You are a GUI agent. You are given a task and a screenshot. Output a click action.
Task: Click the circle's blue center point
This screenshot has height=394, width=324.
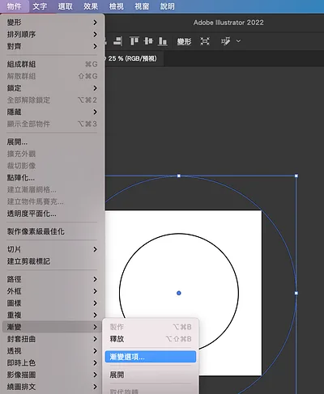[x=179, y=293]
